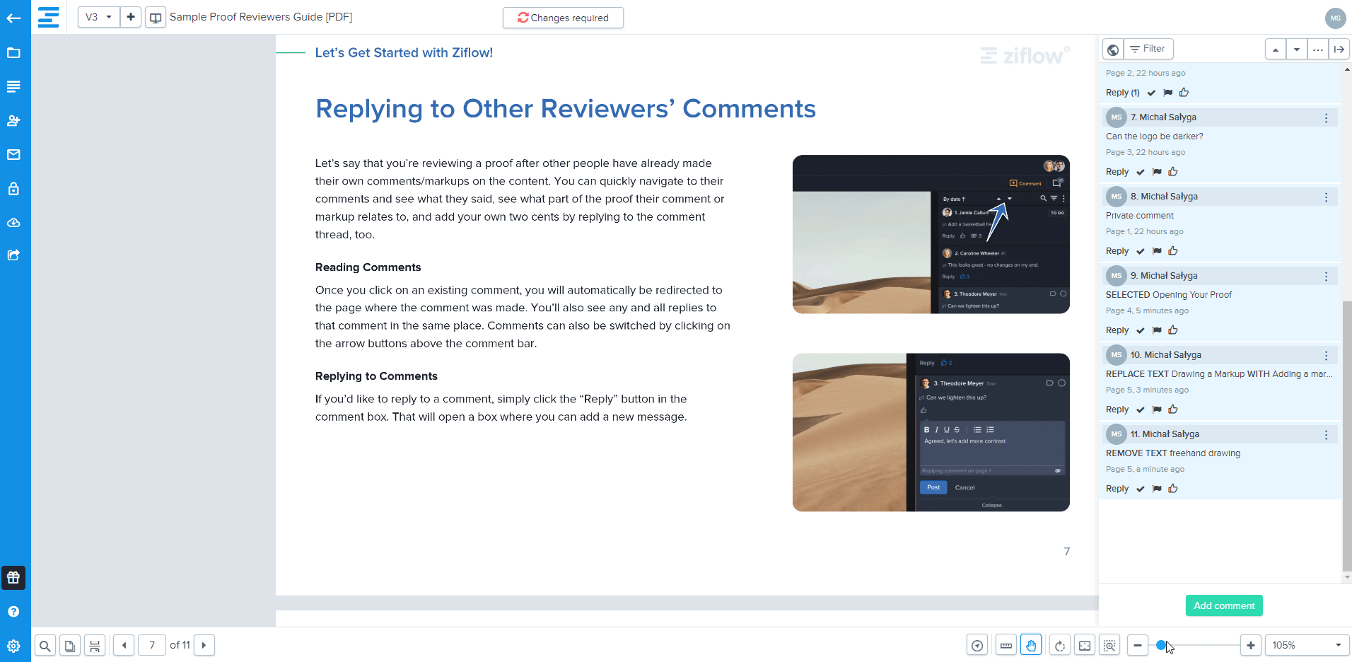1352x662 pixels.
Task: Toggle thumbs up on comment 11
Action: click(1173, 489)
